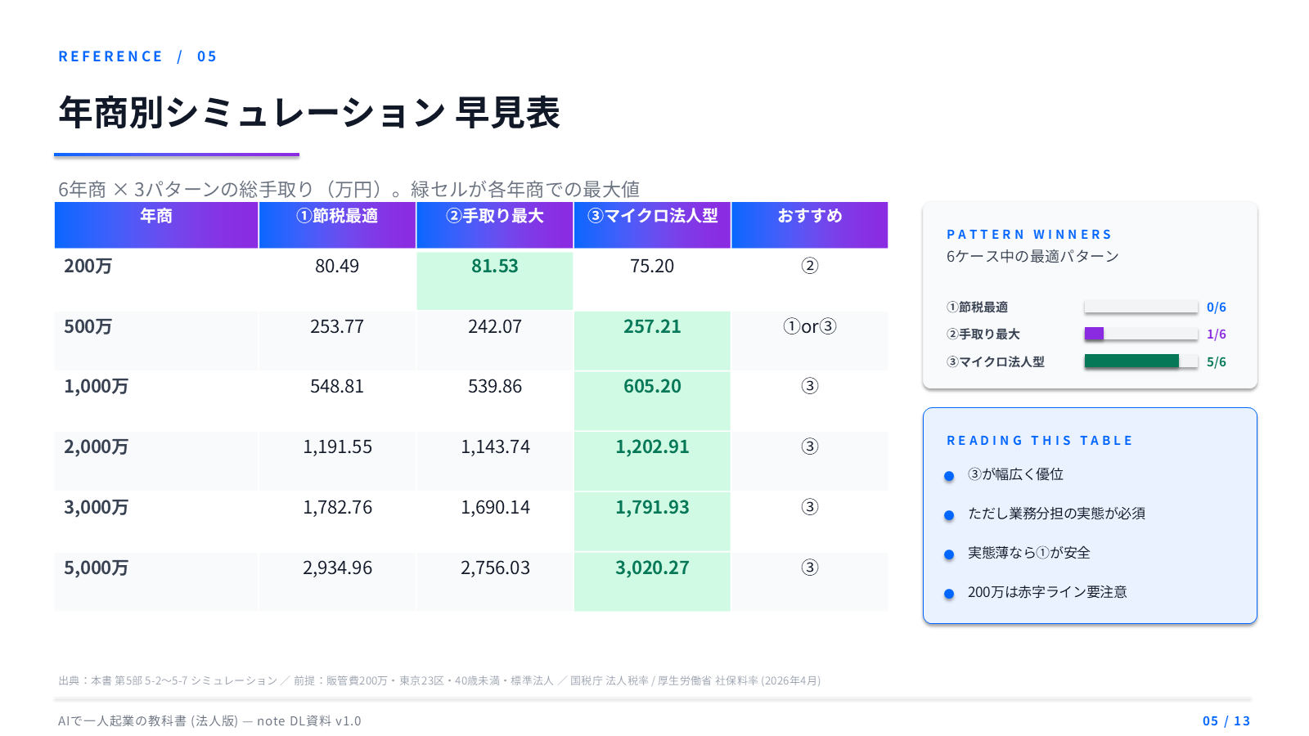
Task: Select the 1,000万 row label
Action: (97, 387)
